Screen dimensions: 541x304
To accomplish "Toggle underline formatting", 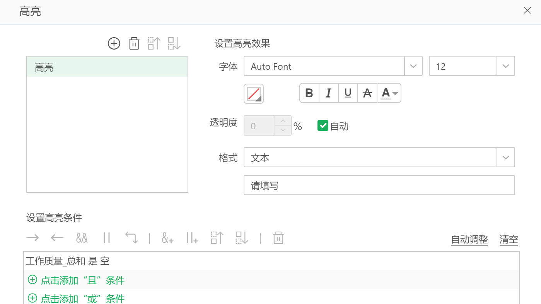I will [348, 93].
